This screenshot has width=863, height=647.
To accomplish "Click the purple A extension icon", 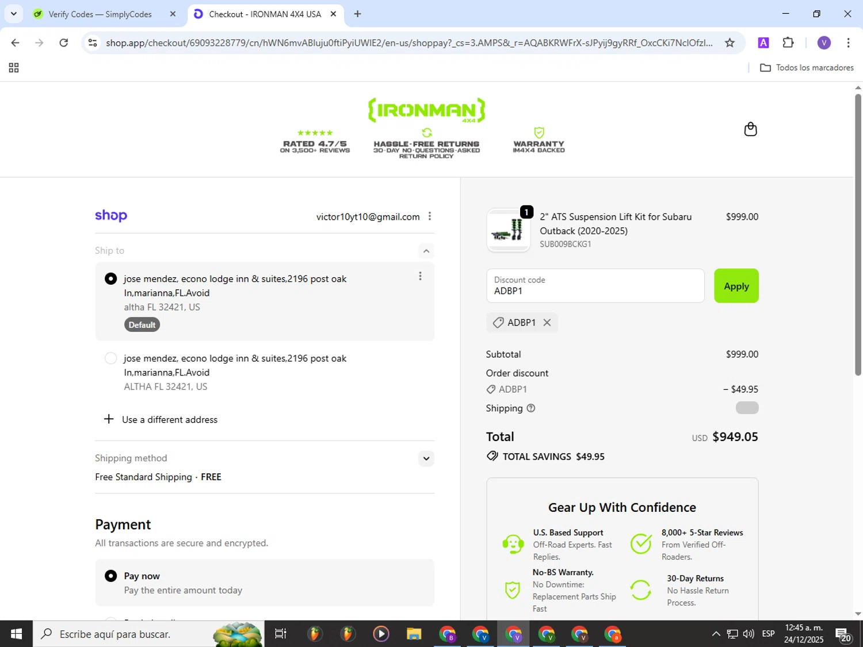I will pos(763,43).
